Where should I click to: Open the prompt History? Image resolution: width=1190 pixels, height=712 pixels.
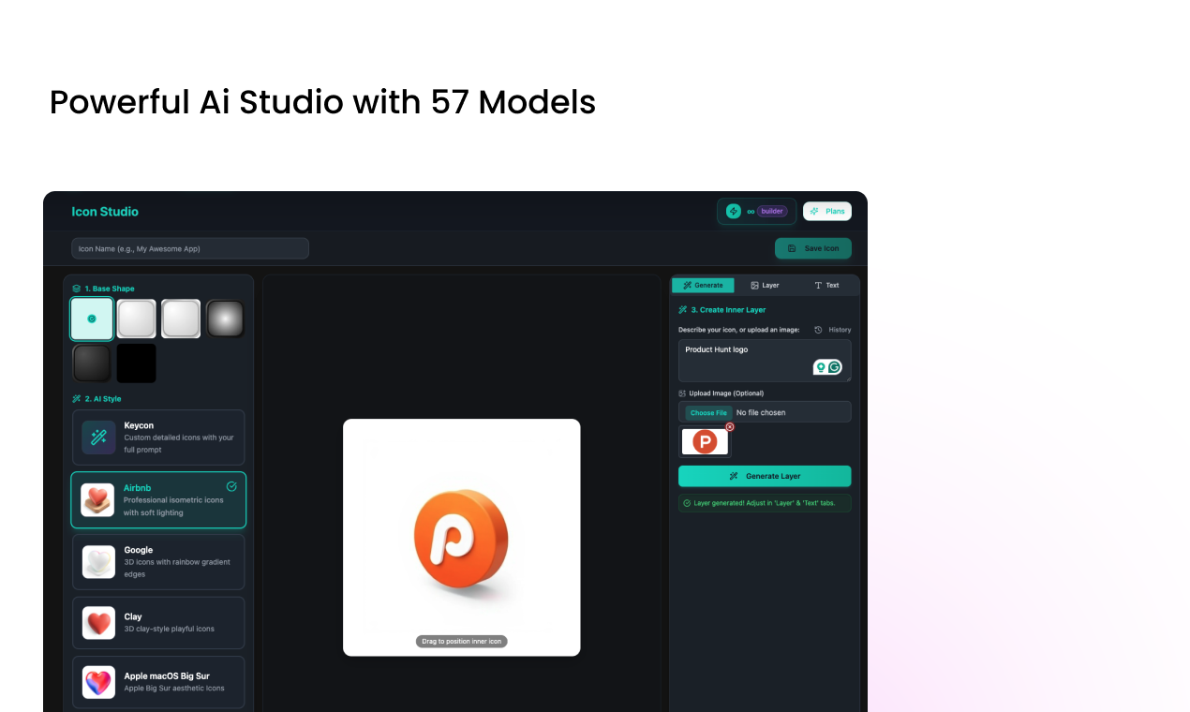point(833,330)
